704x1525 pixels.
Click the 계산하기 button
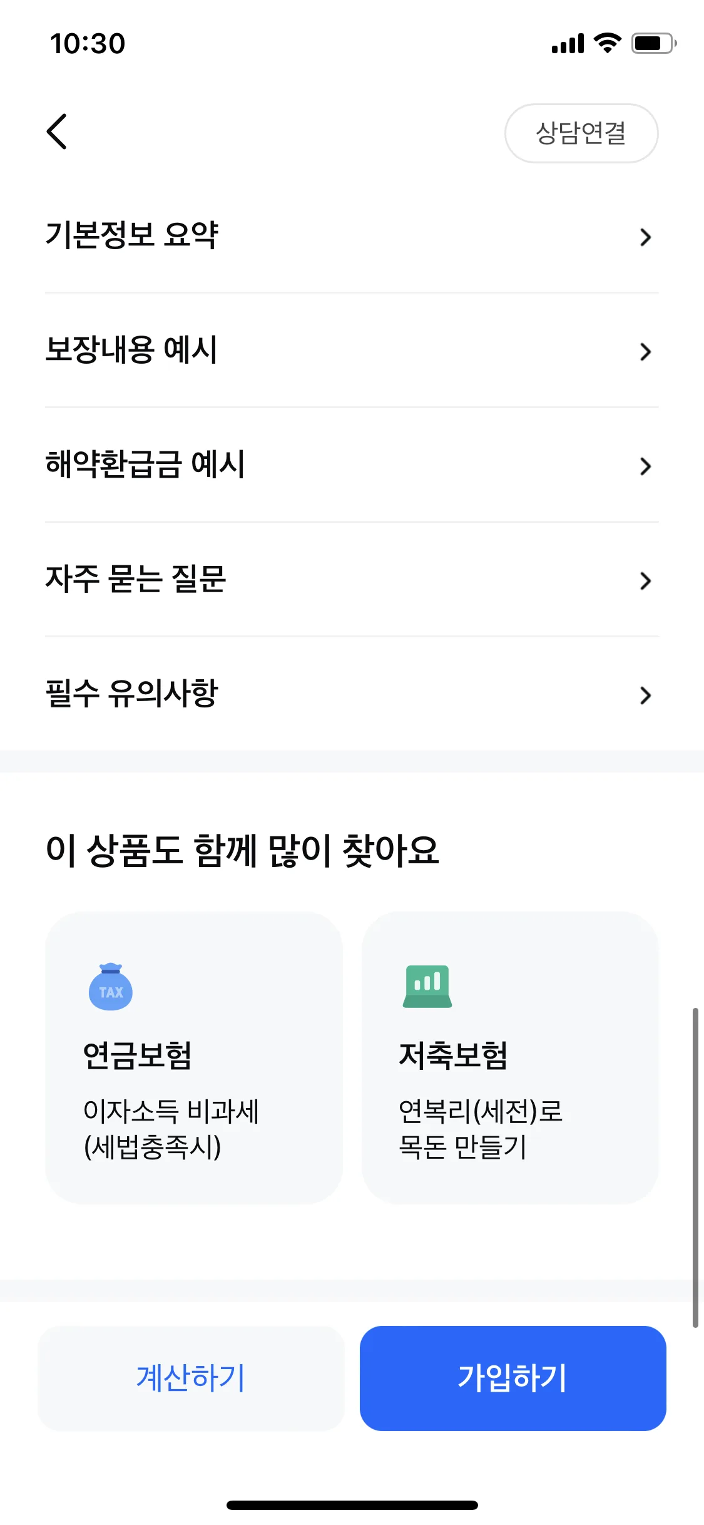pos(191,1378)
